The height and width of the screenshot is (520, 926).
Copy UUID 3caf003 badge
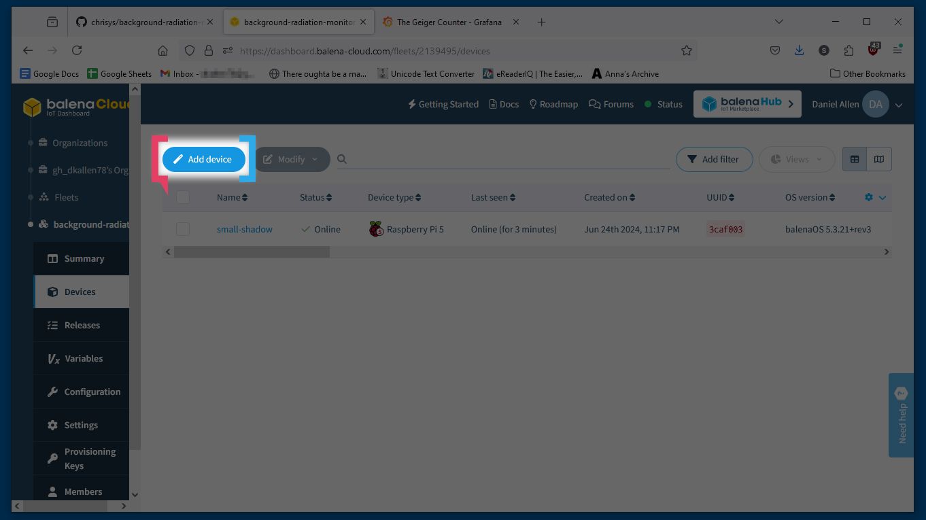725,229
